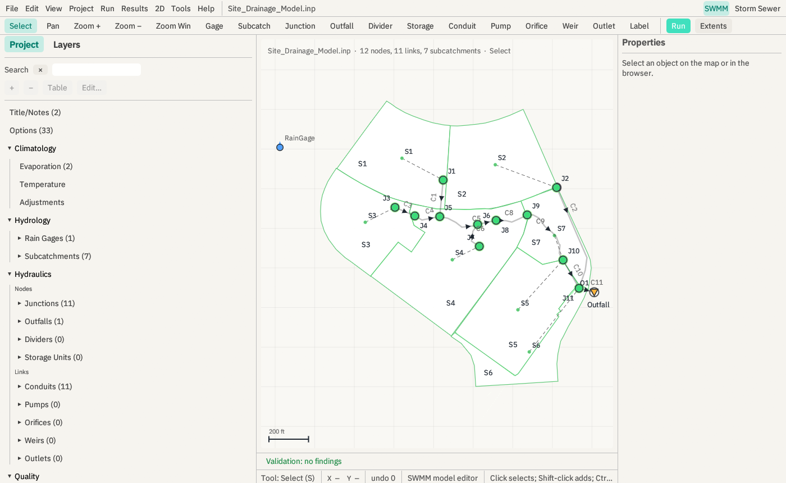Collapse the Climatology section
Viewport: 786px width, 483px height.
click(10, 148)
